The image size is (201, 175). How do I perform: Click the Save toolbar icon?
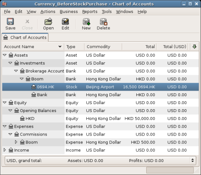pos(10,22)
